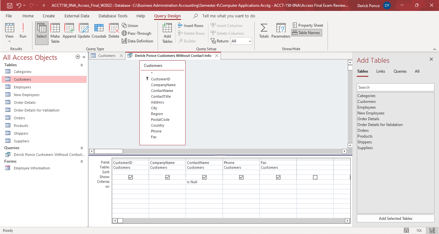Choose the Append query type icon
The image size is (439, 234).
pos(69,31)
